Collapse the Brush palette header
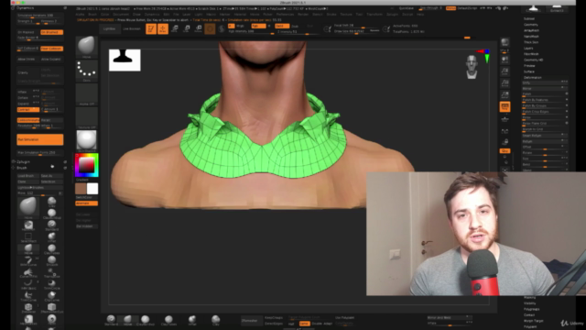This screenshot has height=330, width=586. (x=22, y=168)
